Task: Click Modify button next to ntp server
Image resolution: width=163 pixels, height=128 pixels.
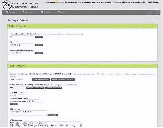Action: click(39, 45)
